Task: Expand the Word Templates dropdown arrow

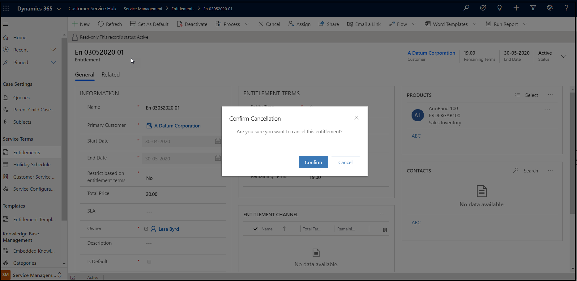Action: [x=475, y=24]
